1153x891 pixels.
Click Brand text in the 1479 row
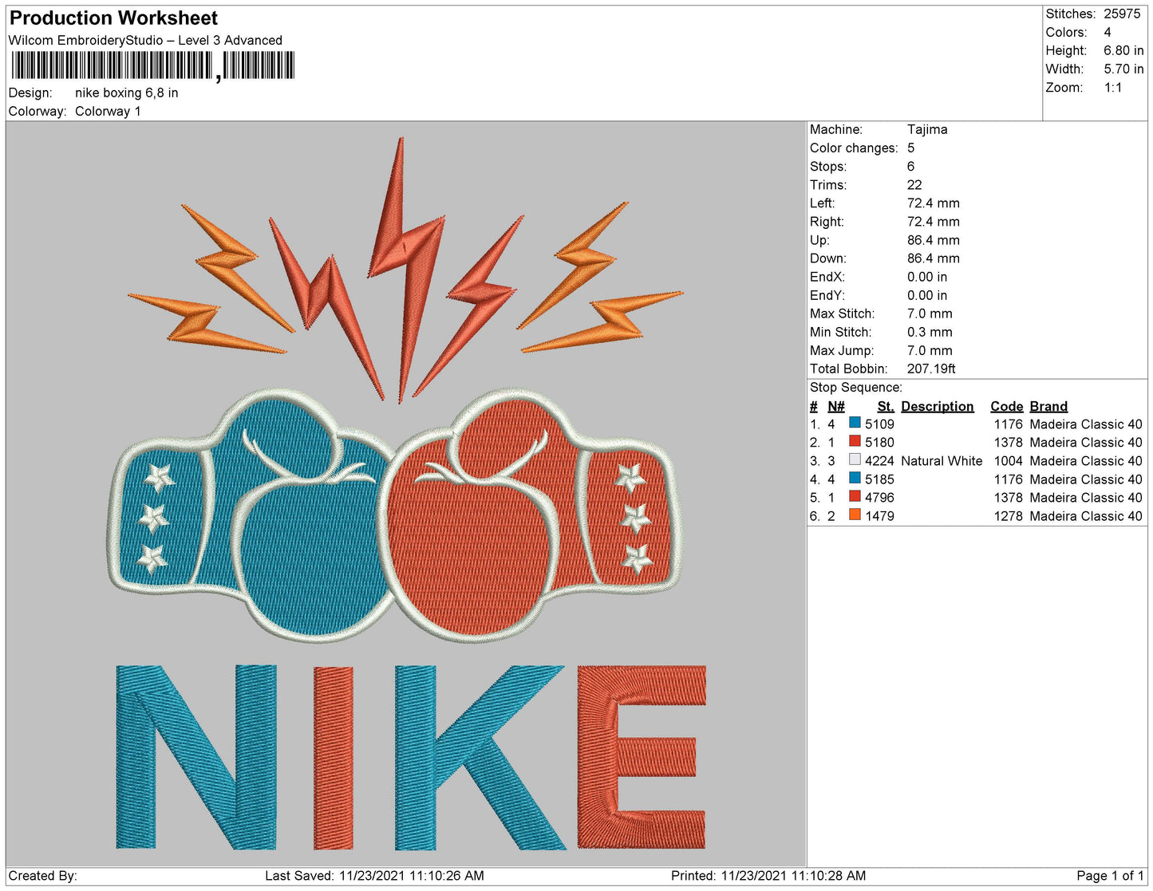(1086, 516)
